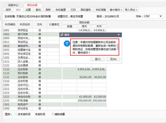Expand the 币种 CNY currency dropdown
Image resolution: width=166 pixels, height=123 pixels.
point(160,16)
